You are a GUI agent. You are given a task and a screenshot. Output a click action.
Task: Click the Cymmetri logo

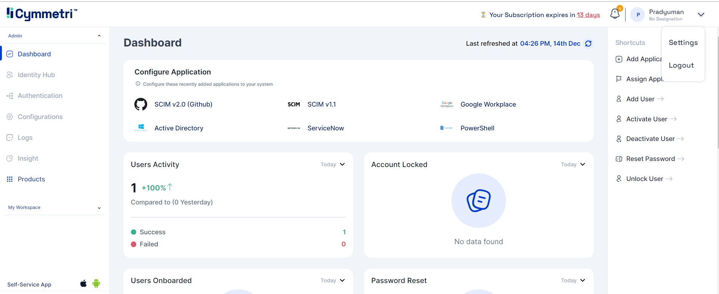click(x=42, y=14)
